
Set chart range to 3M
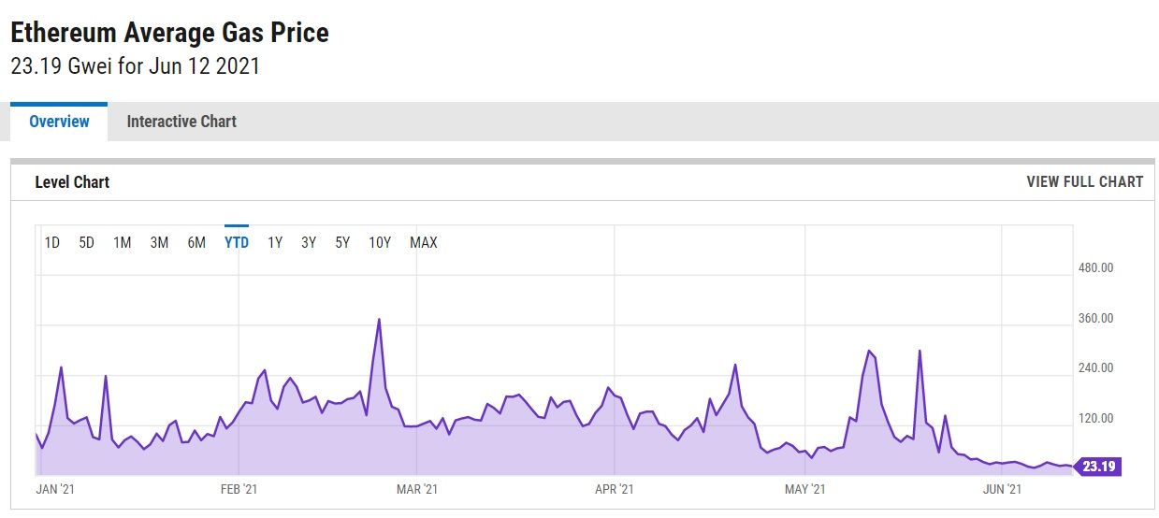coord(159,242)
